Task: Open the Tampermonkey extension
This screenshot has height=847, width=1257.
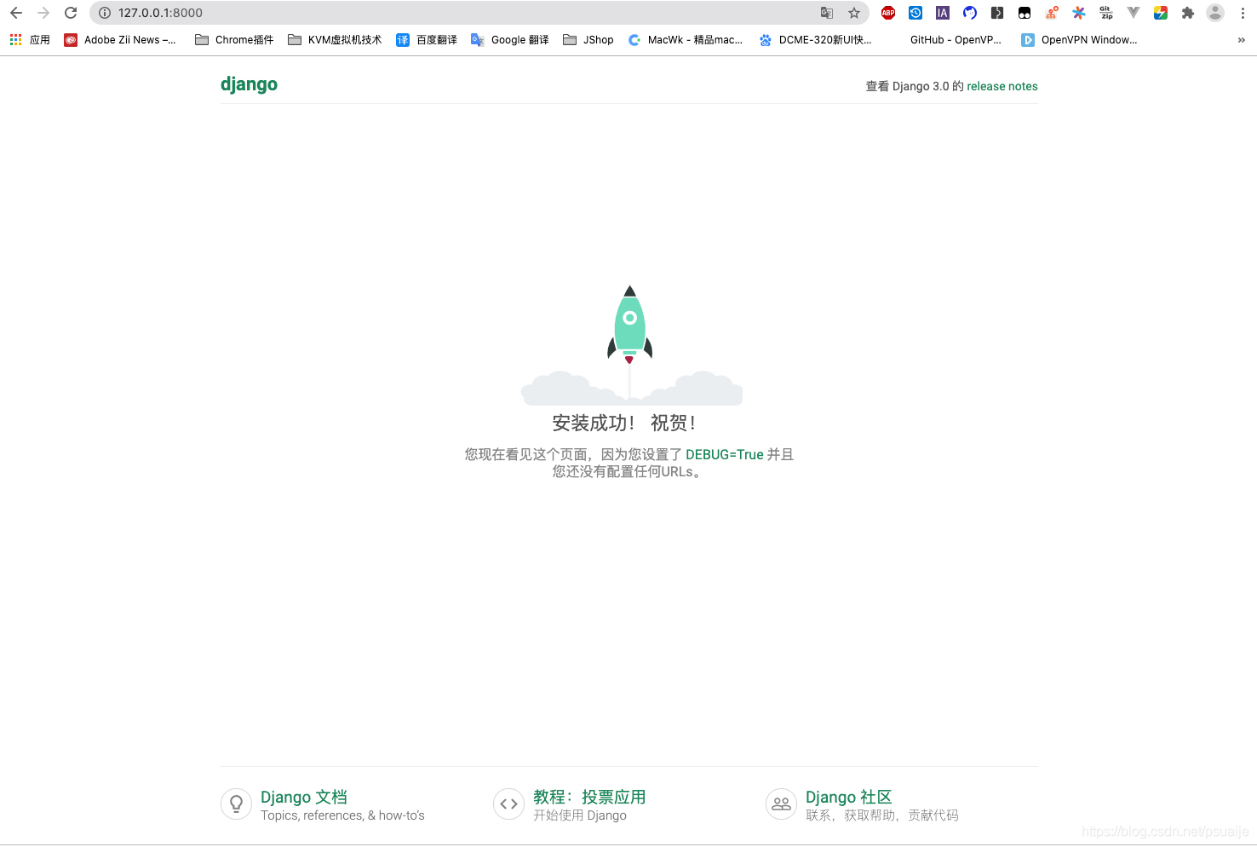Action: pyautogui.click(x=1025, y=13)
